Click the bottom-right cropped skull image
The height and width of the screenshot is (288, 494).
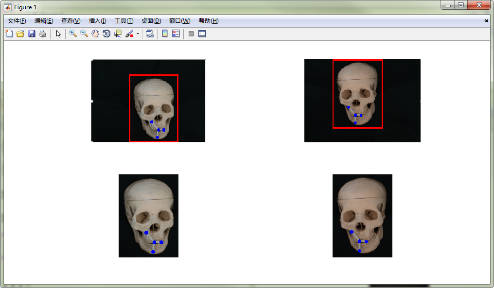point(362,216)
